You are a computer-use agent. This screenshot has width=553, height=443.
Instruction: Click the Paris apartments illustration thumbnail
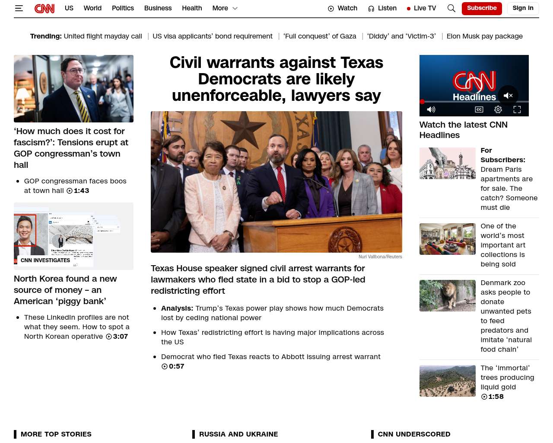tap(448, 163)
